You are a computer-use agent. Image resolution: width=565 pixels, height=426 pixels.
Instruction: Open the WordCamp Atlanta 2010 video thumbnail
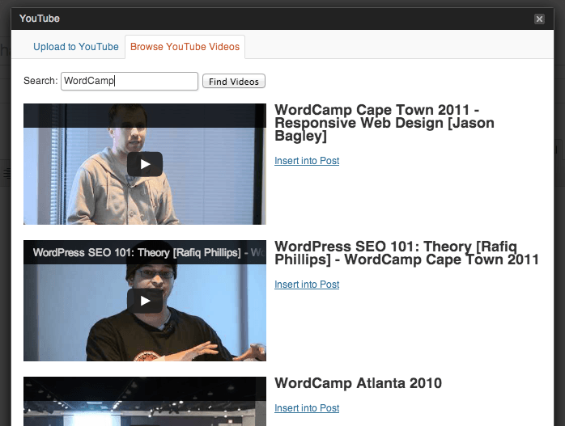pos(145,401)
